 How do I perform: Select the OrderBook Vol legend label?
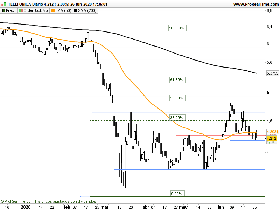(x=36, y=11)
